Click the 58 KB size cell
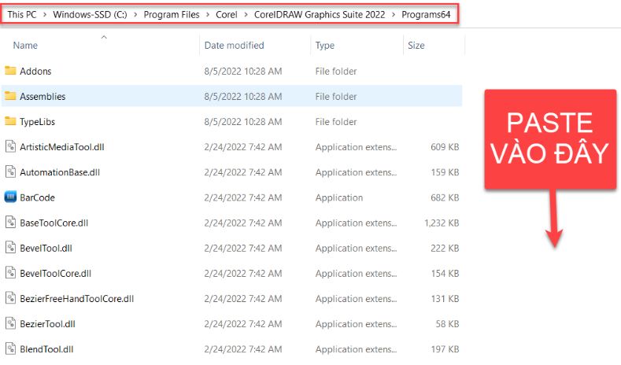 pos(448,324)
